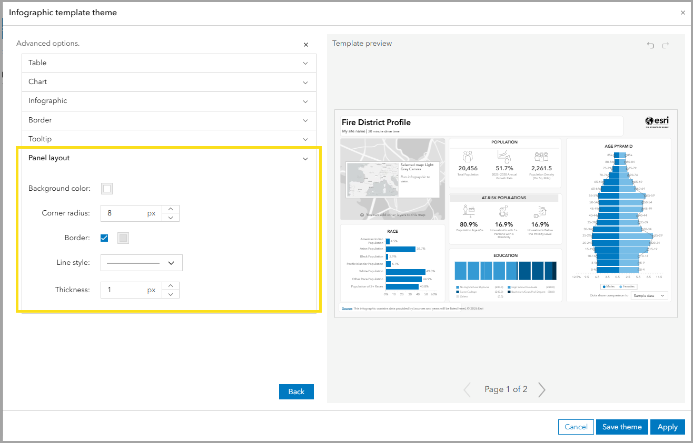Increase the border Thickness value
Image resolution: width=693 pixels, height=443 pixels.
click(x=171, y=286)
